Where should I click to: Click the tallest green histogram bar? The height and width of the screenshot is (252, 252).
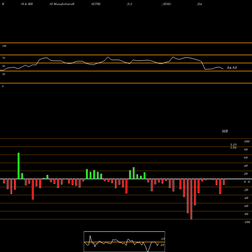(19, 166)
